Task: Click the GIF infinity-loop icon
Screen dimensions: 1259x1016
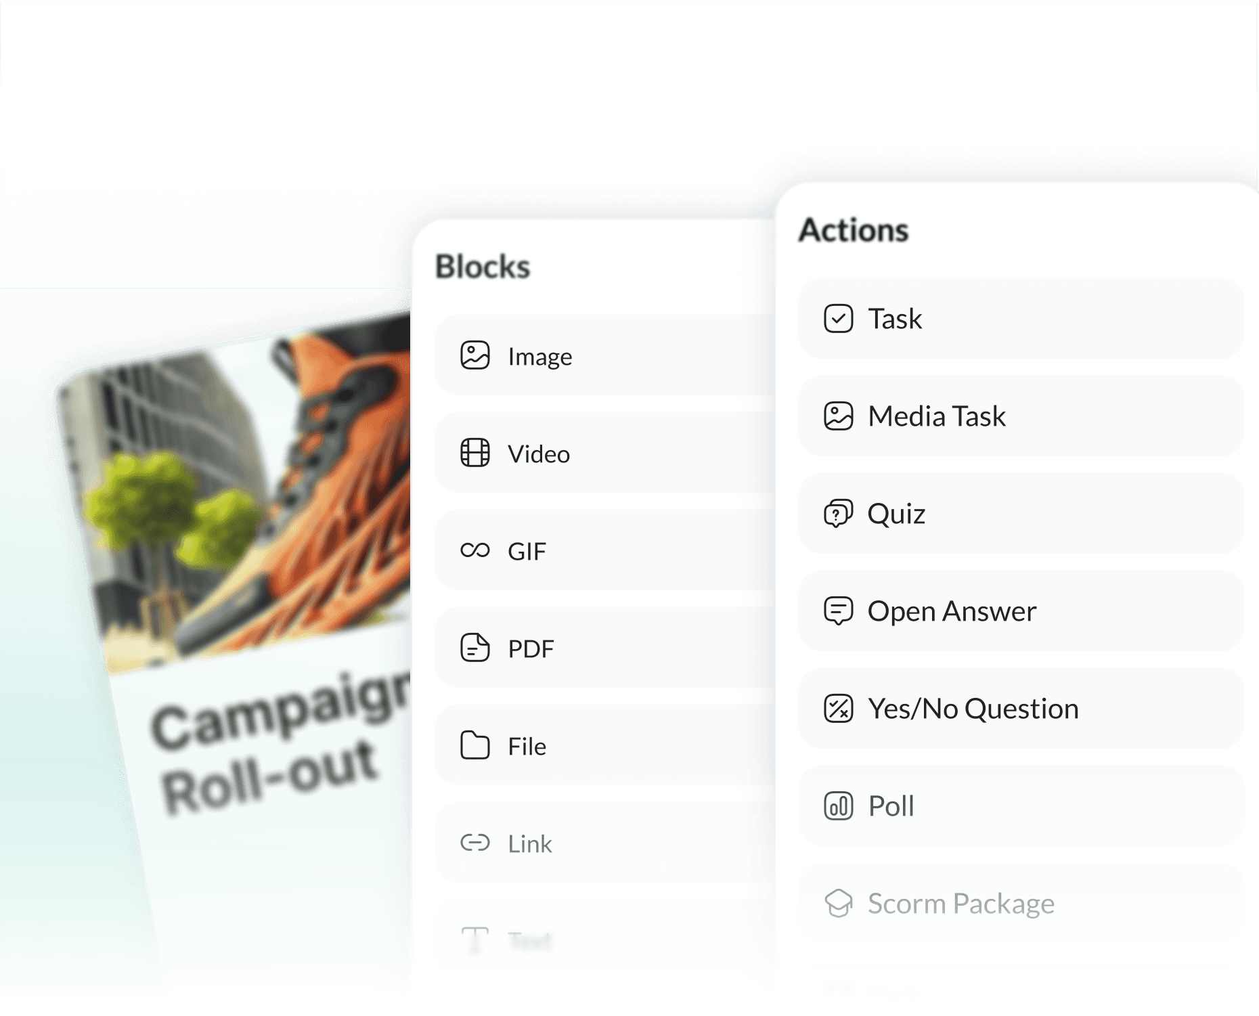Action: coord(475,550)
